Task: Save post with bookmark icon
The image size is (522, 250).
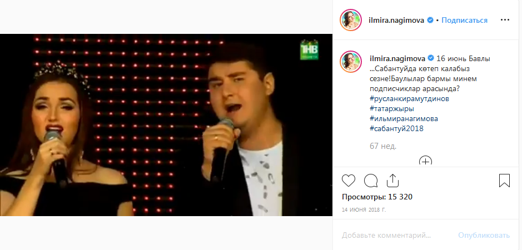Action: [504, 181]
